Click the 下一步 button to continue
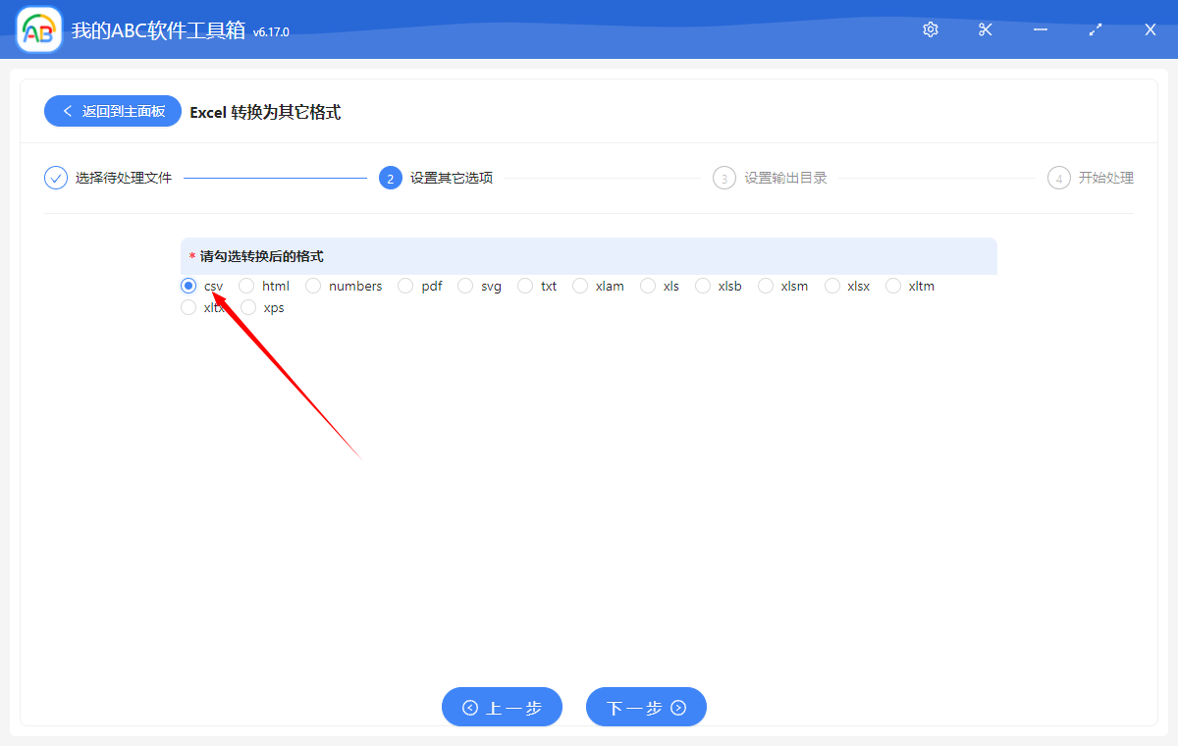Image resolution: width=1178 pixels, height=746 pixels. [x=645, y=707]
